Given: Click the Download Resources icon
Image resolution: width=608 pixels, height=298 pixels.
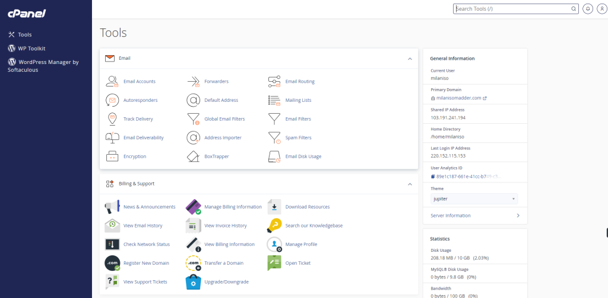Looking at the screenshot, I should [x=274, y=207].
